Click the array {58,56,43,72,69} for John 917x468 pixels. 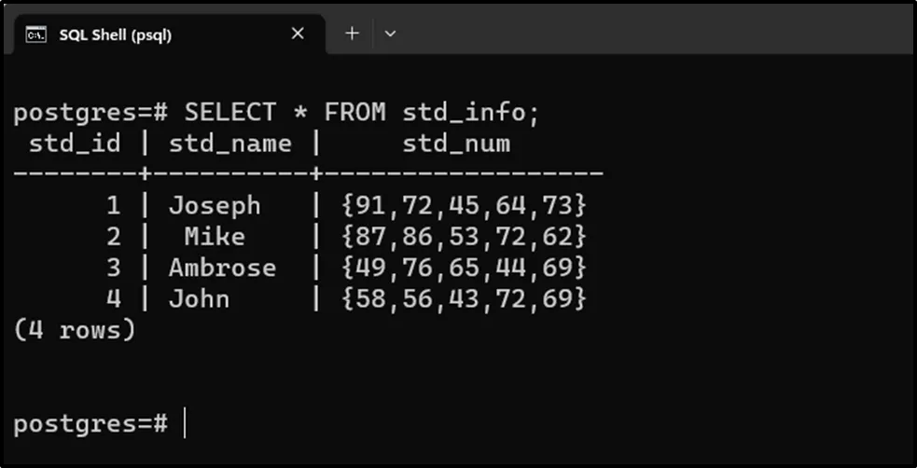click(464, 299)
